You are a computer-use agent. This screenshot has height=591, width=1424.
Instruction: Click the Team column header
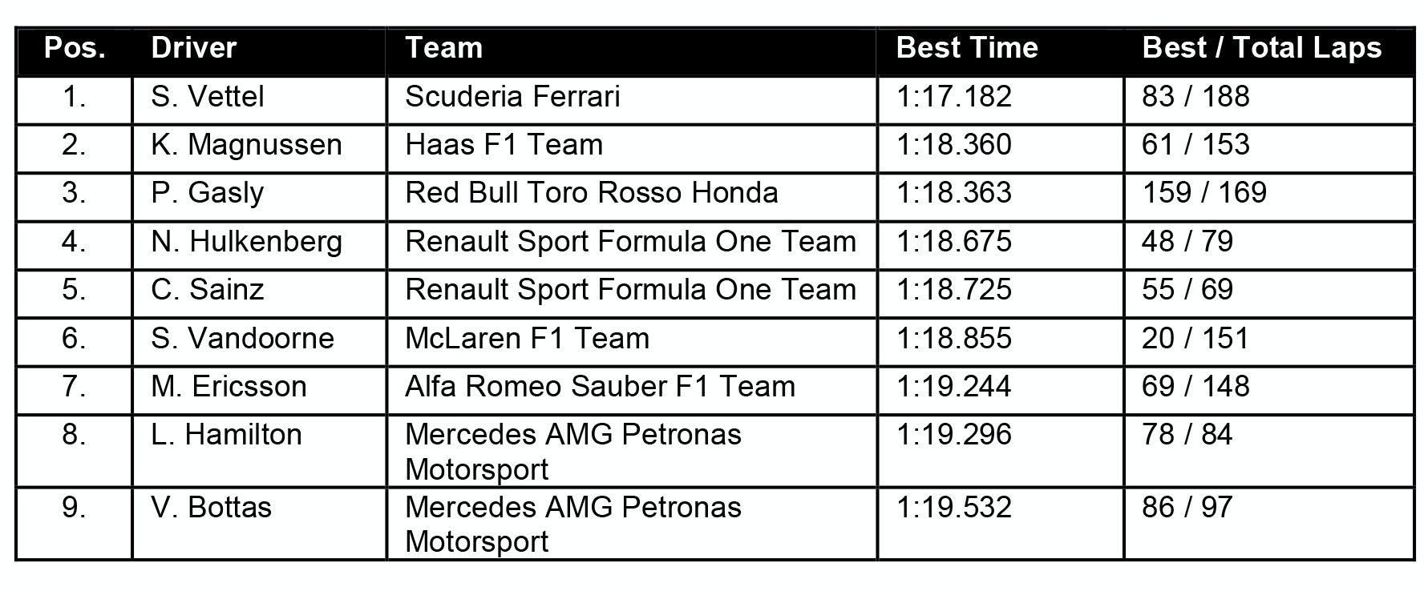pyautogui.click(x=443, y=48)
